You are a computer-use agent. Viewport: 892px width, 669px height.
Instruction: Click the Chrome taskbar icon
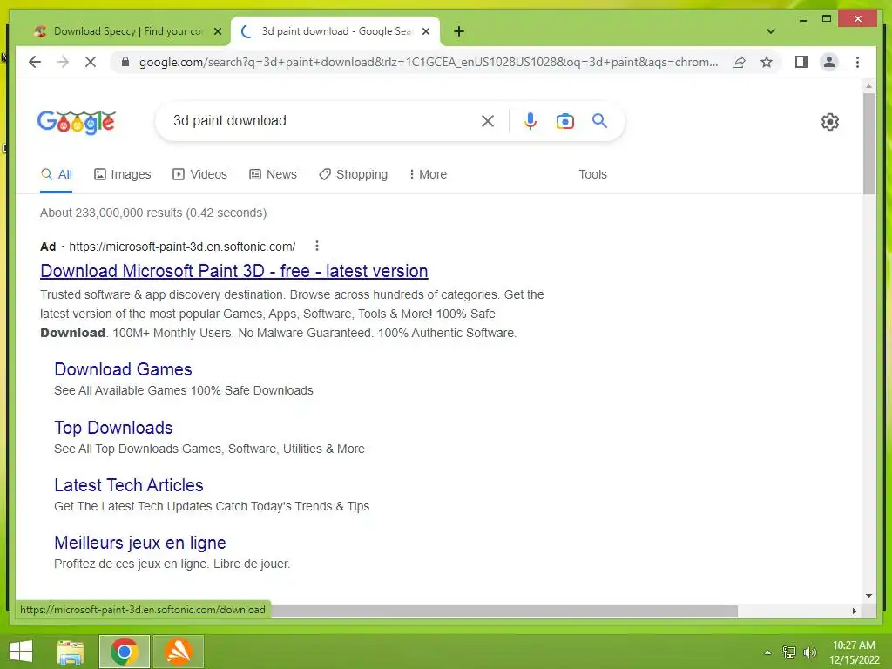coord(124,652)
